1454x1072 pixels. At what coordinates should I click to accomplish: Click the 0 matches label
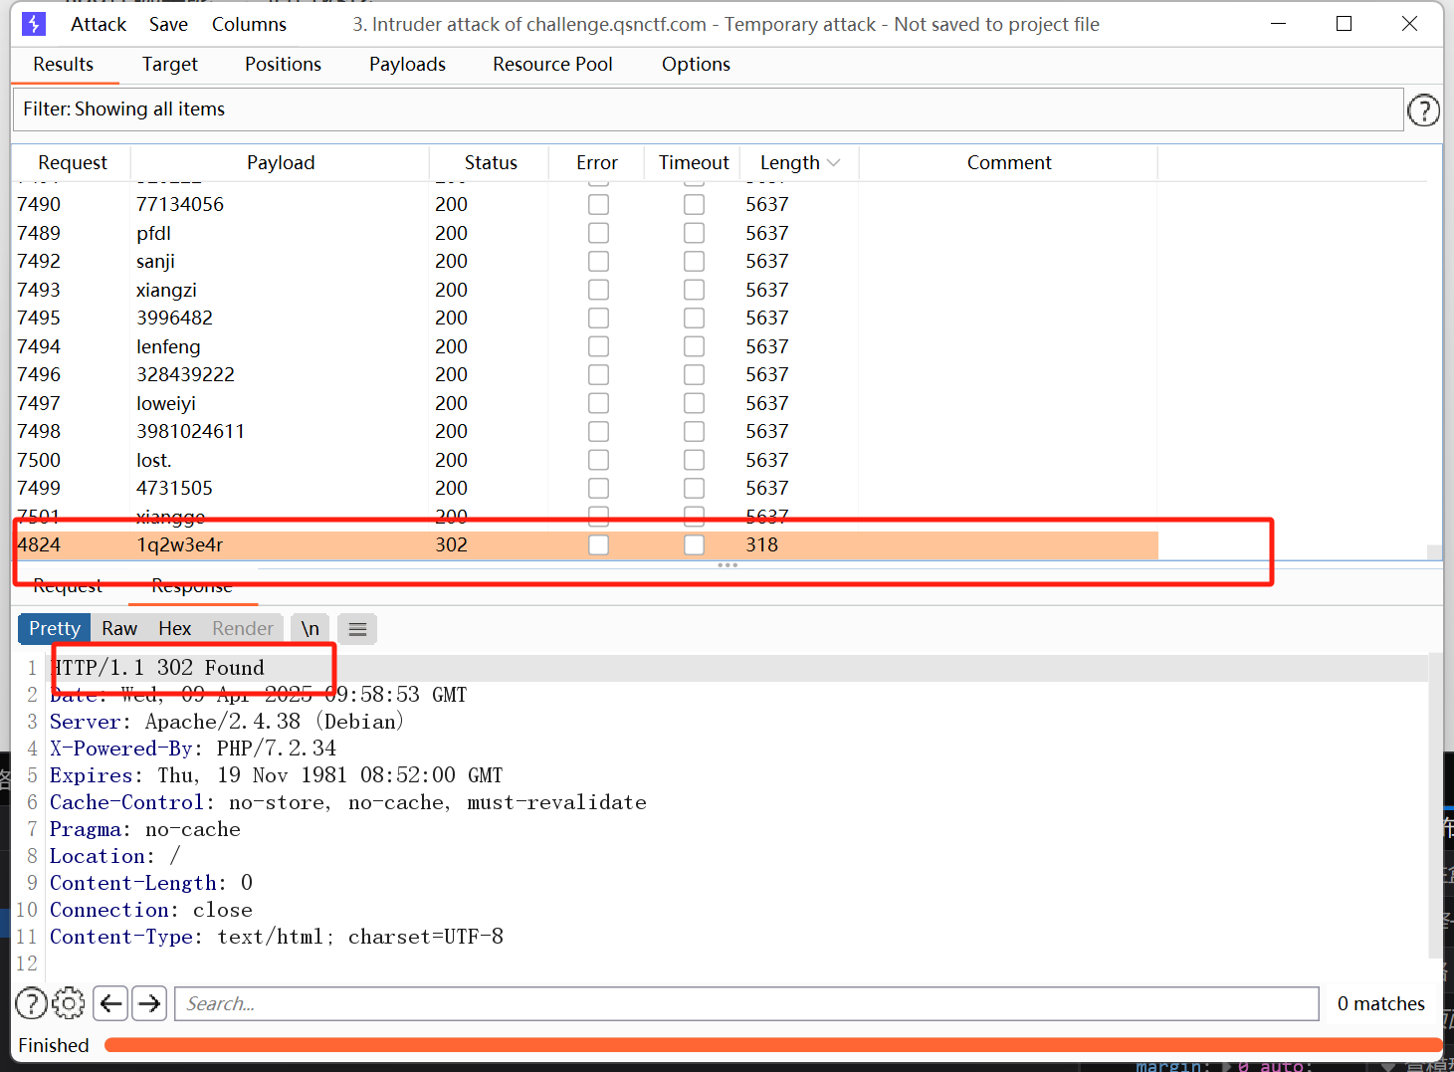[1380, 1003]
